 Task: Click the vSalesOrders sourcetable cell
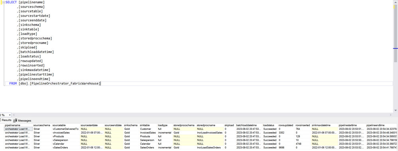pos(66,147)
